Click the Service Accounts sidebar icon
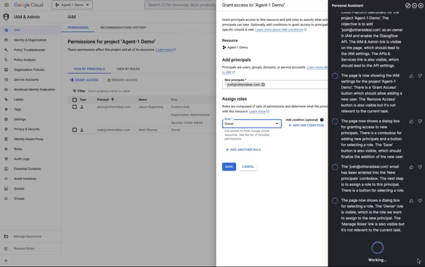Screen dimensions: 425x267 click(x=6, y=80)
